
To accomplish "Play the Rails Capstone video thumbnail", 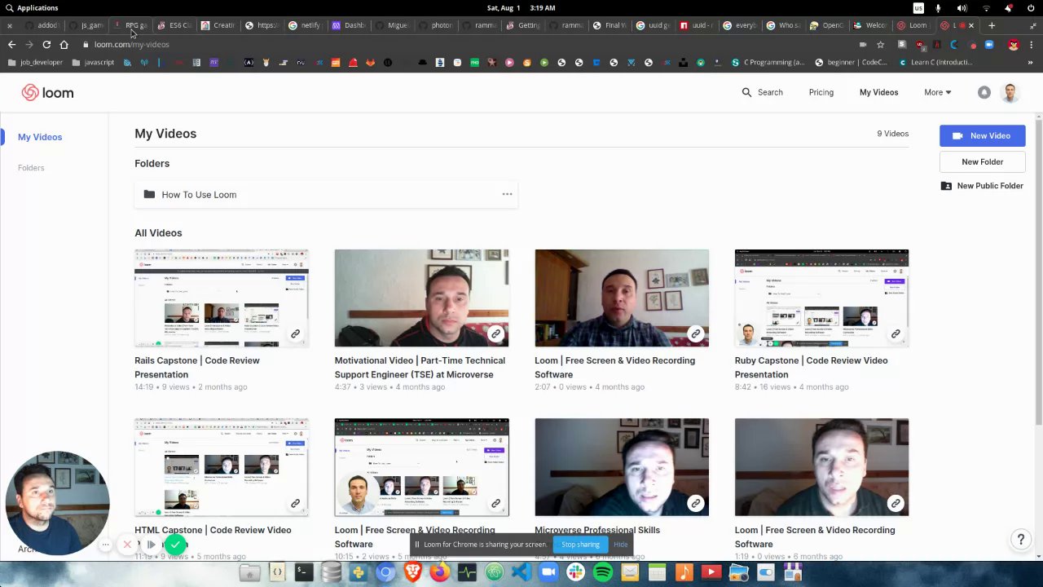I will [x=222, y=298].
